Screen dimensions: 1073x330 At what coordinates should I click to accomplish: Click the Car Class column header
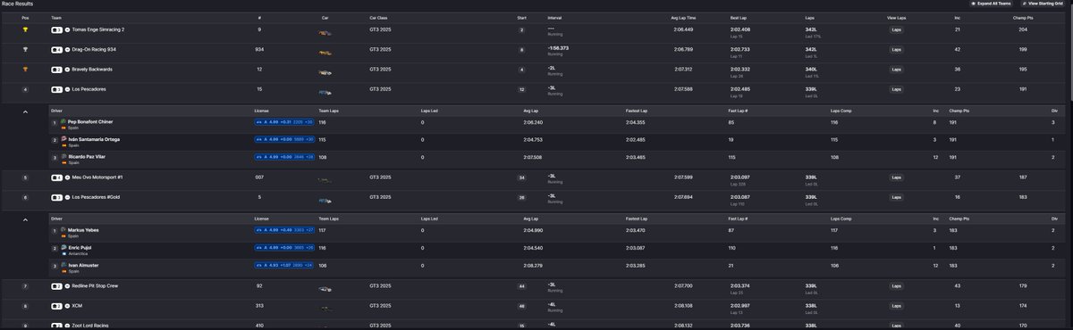click(379, 17)
